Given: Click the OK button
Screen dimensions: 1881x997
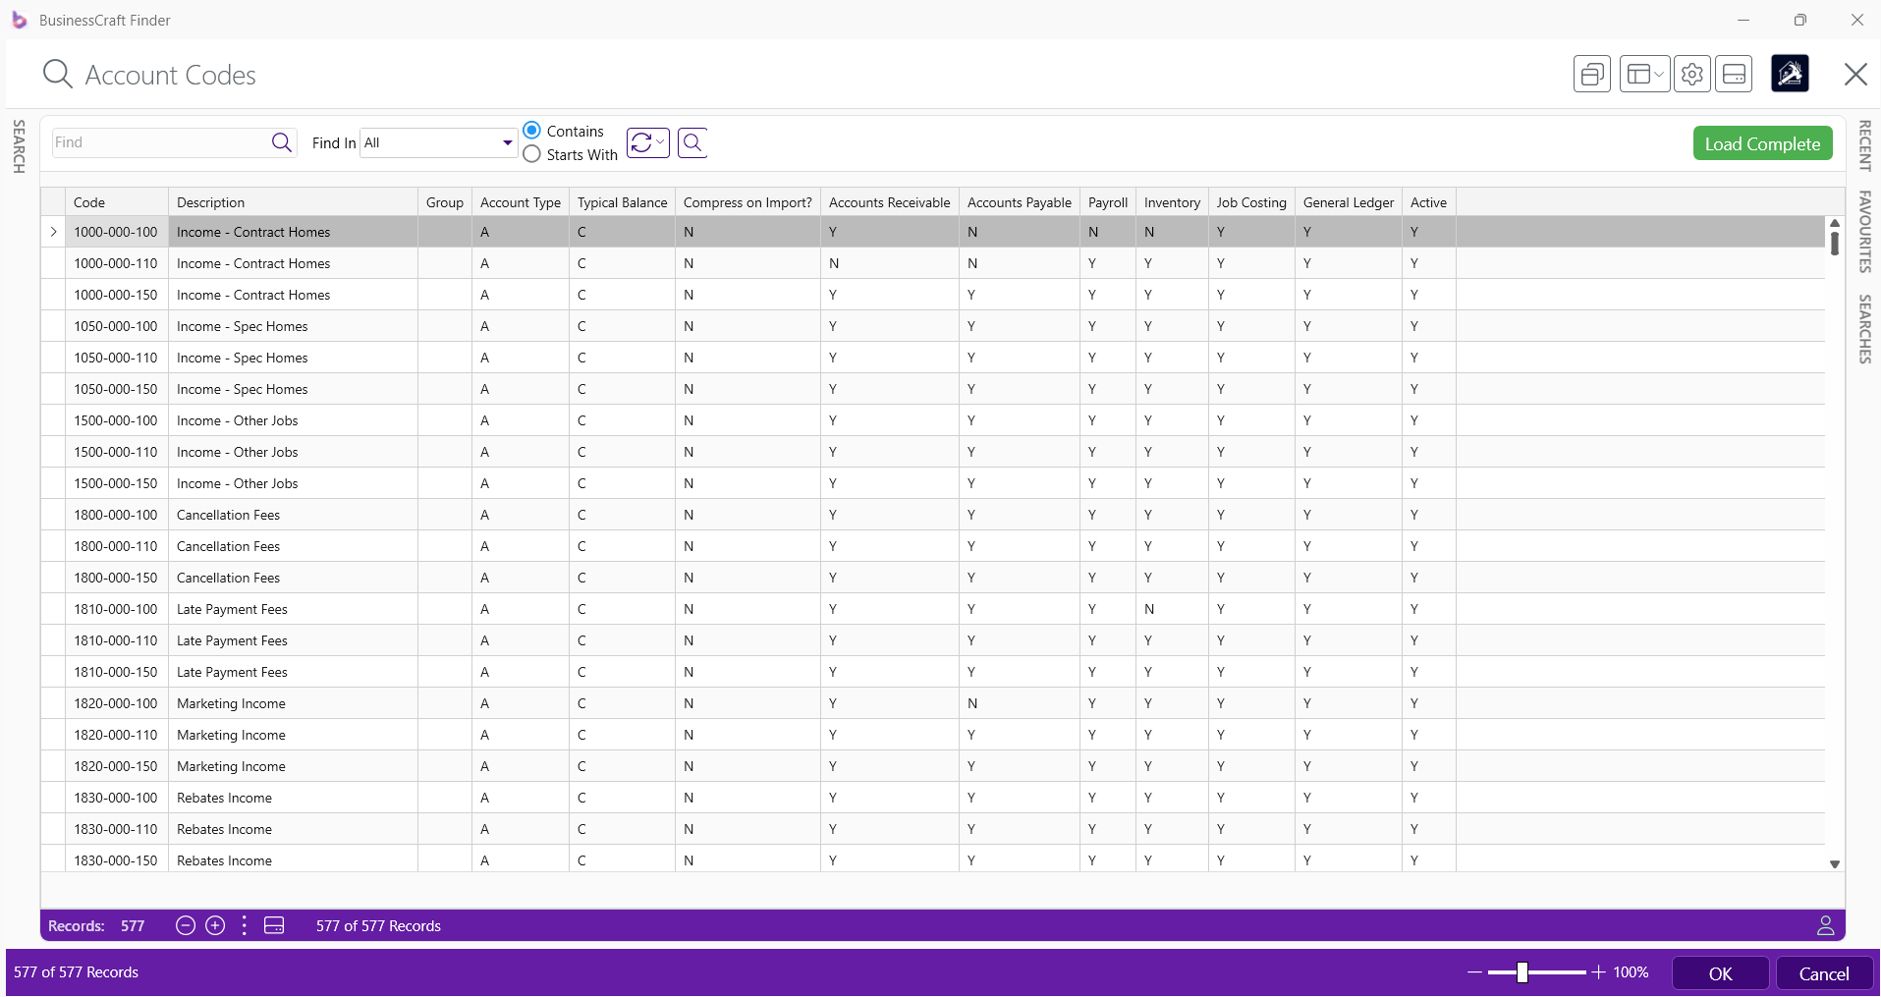Looking at the screenshot, I should (x=1720, y=973).
